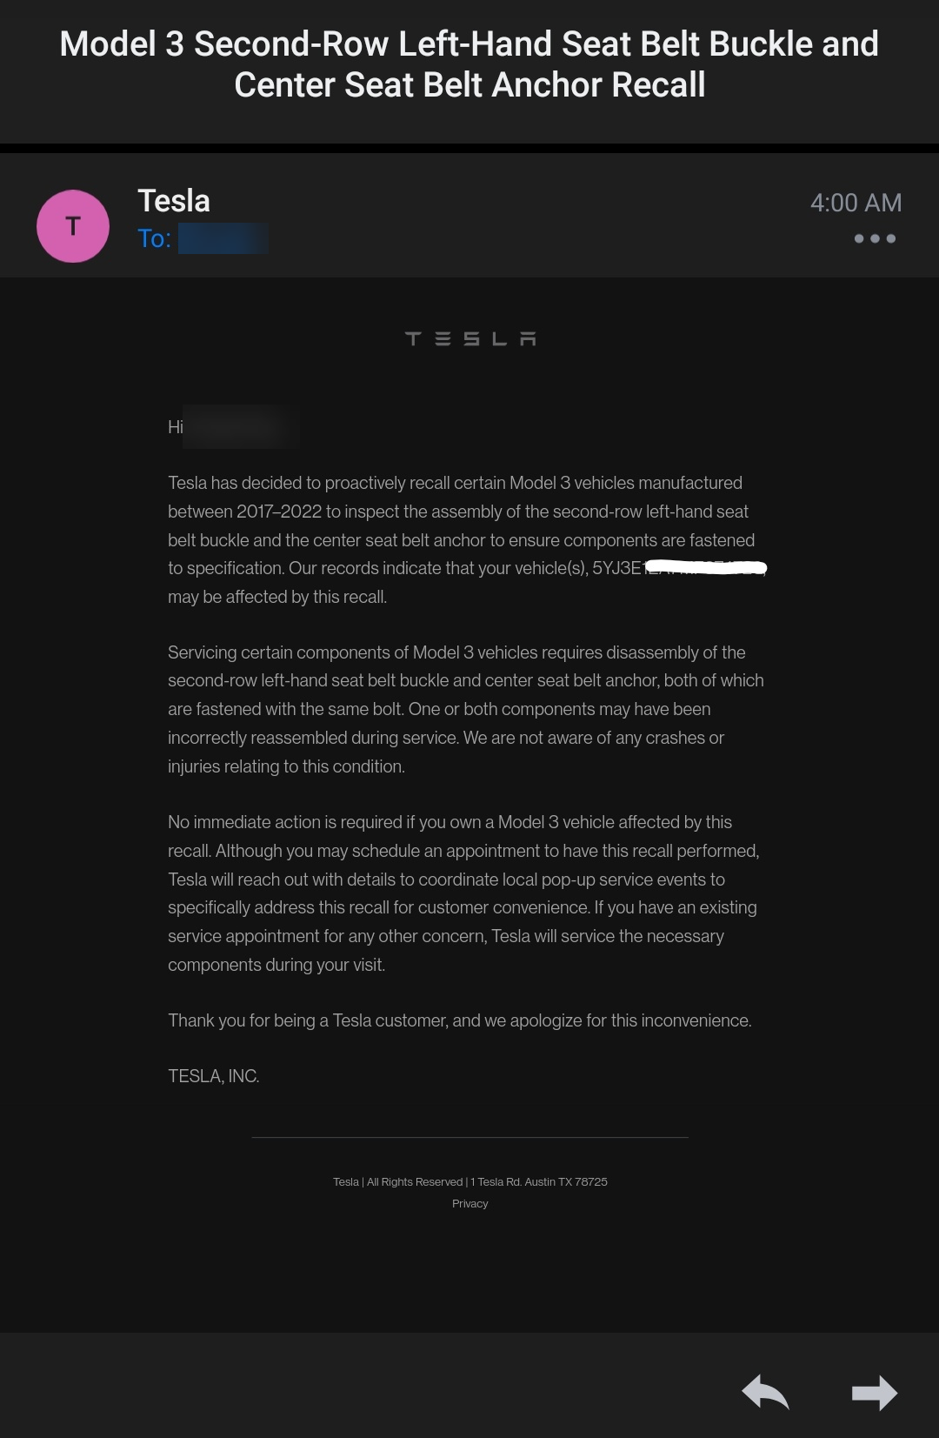
Task: Tap the sender name Tesla
Action: point(174,201)
